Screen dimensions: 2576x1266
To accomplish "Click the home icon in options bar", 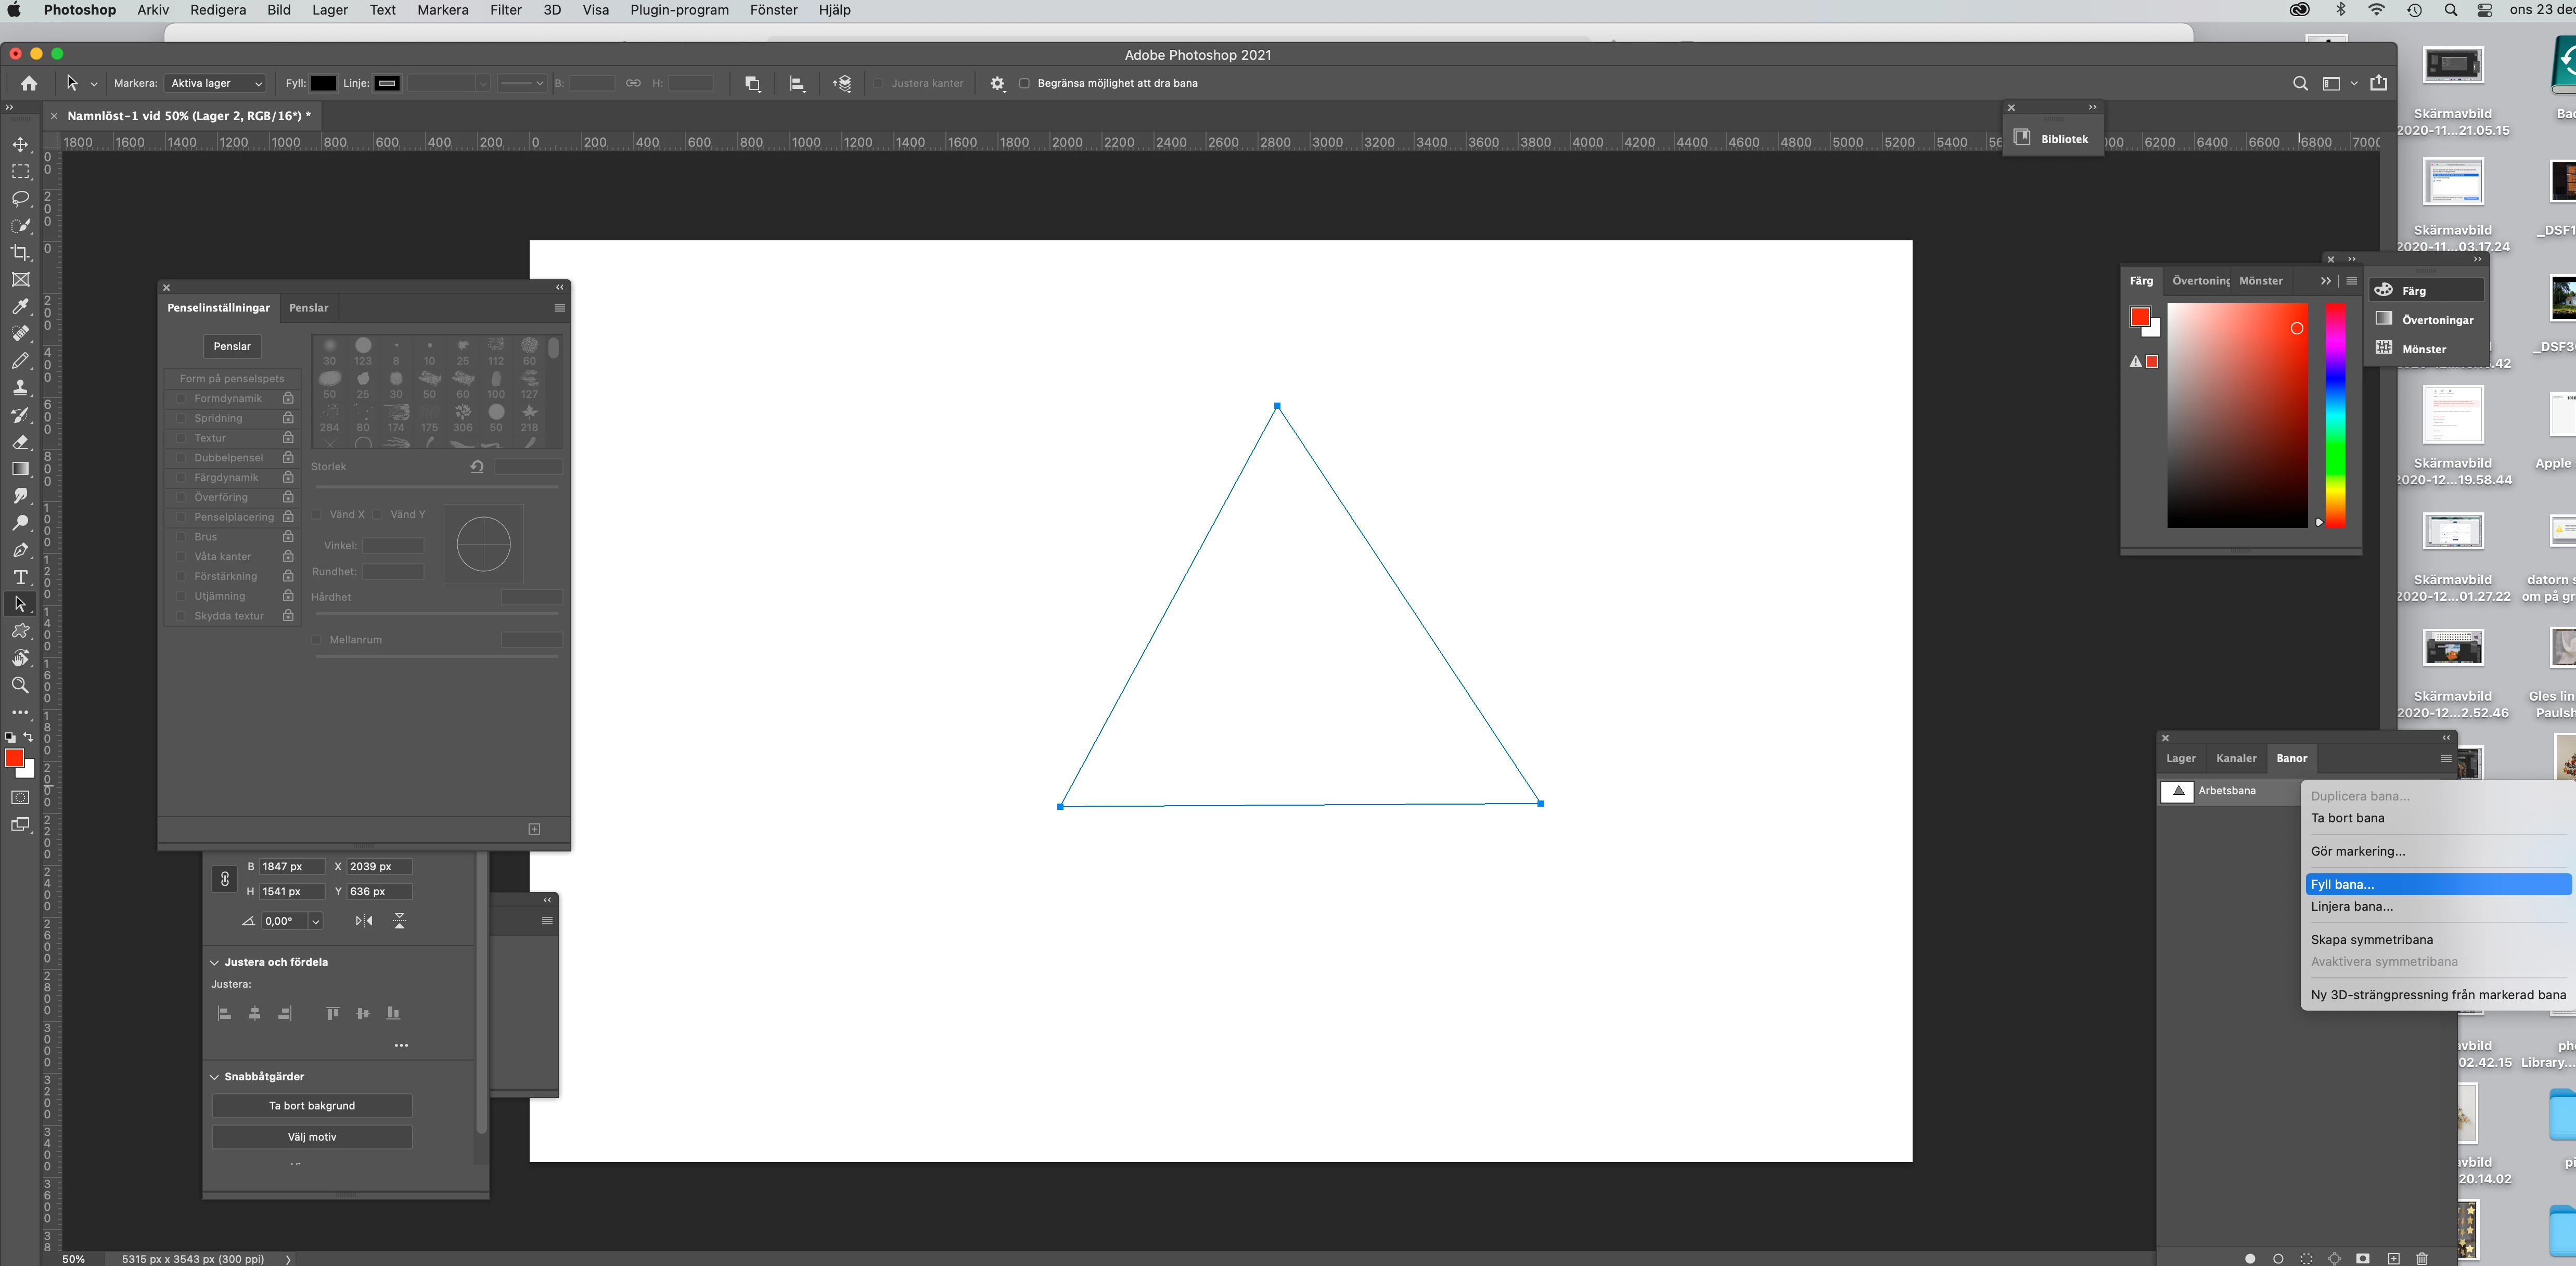I will [29, 83].
